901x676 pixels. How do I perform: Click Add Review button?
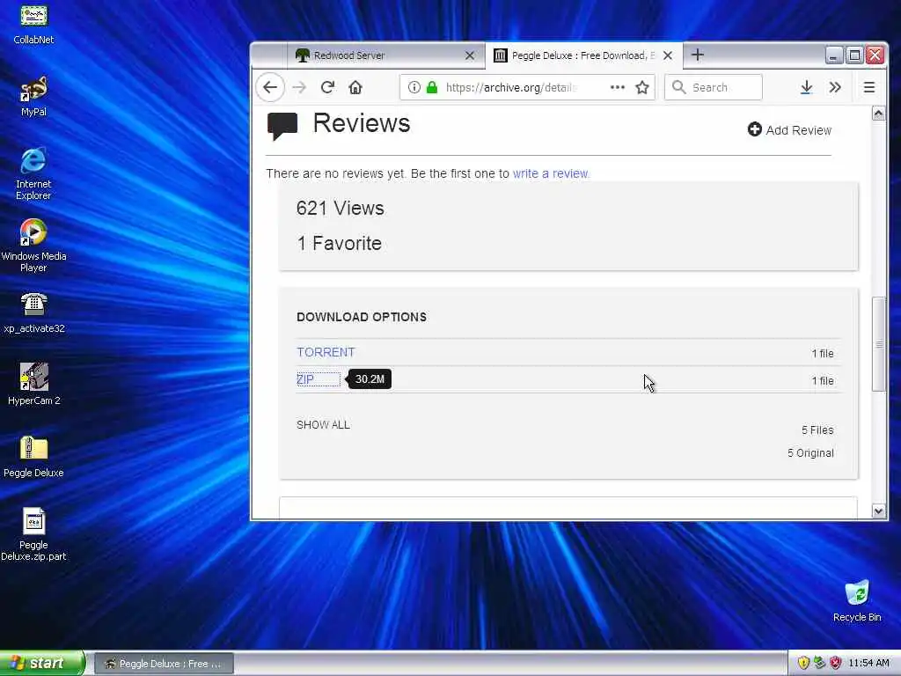point(789,130)
